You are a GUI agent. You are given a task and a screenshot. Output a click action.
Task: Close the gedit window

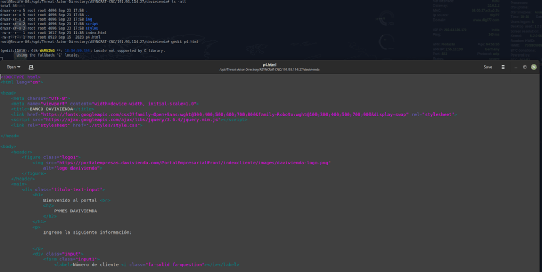click(534, 67)
